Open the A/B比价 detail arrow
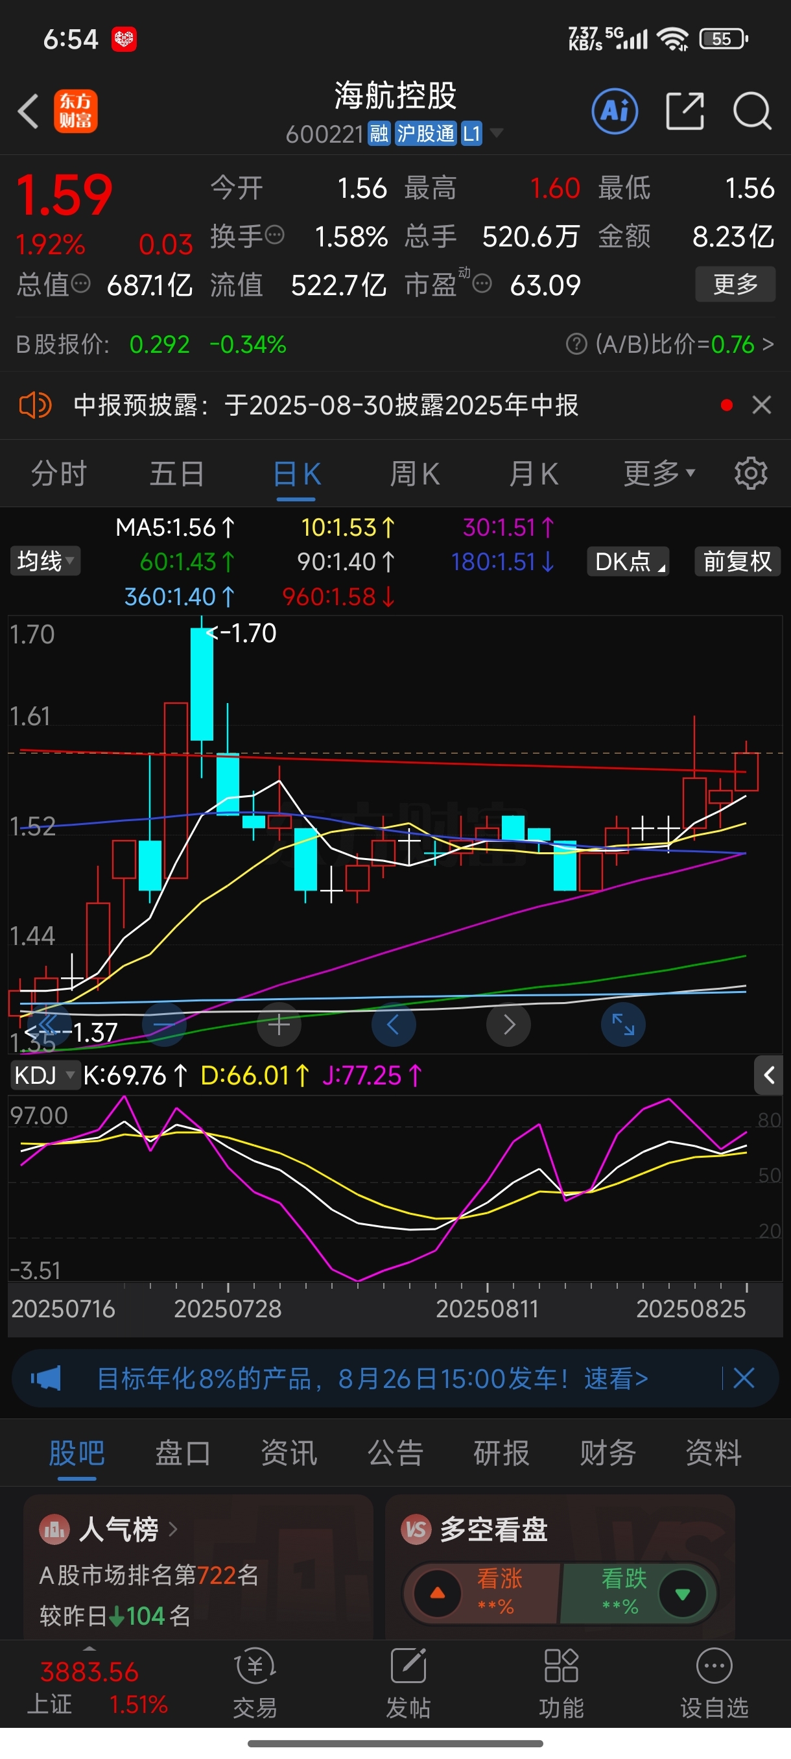Image resolution: width=791 pixels, height=1759 pixels. coord(768,344)
